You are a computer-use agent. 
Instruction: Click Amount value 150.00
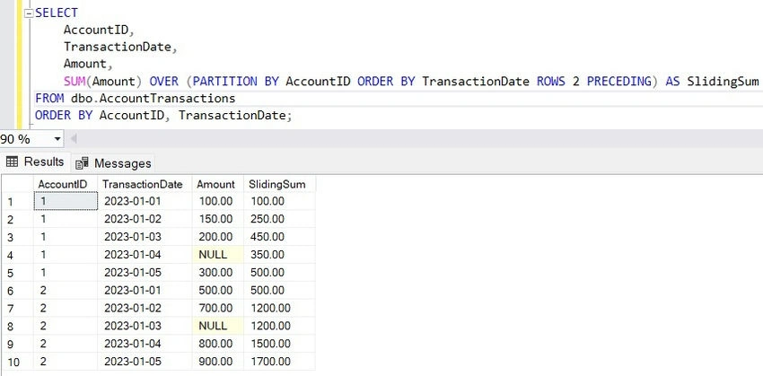coord(215,219)
